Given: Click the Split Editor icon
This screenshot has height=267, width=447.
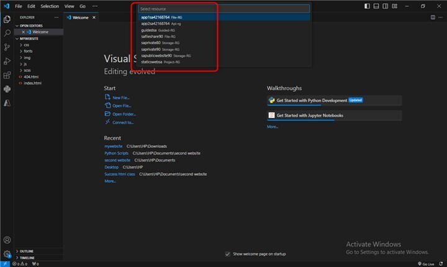Looking at the screenshot, I should [433, 17].
